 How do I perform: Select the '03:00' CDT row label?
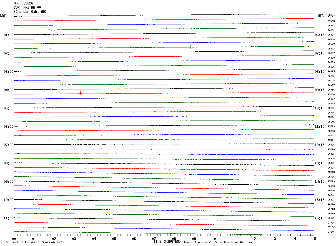pyautogui.click(x=9, y=72)
